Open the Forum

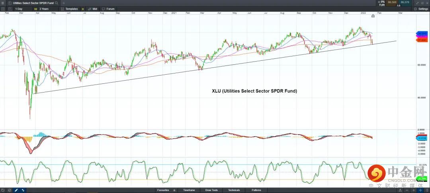point(108,9)
